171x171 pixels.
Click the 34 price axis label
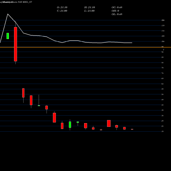(162, 116)
